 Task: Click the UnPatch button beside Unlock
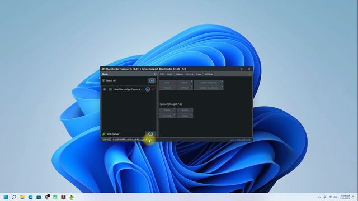185,88
